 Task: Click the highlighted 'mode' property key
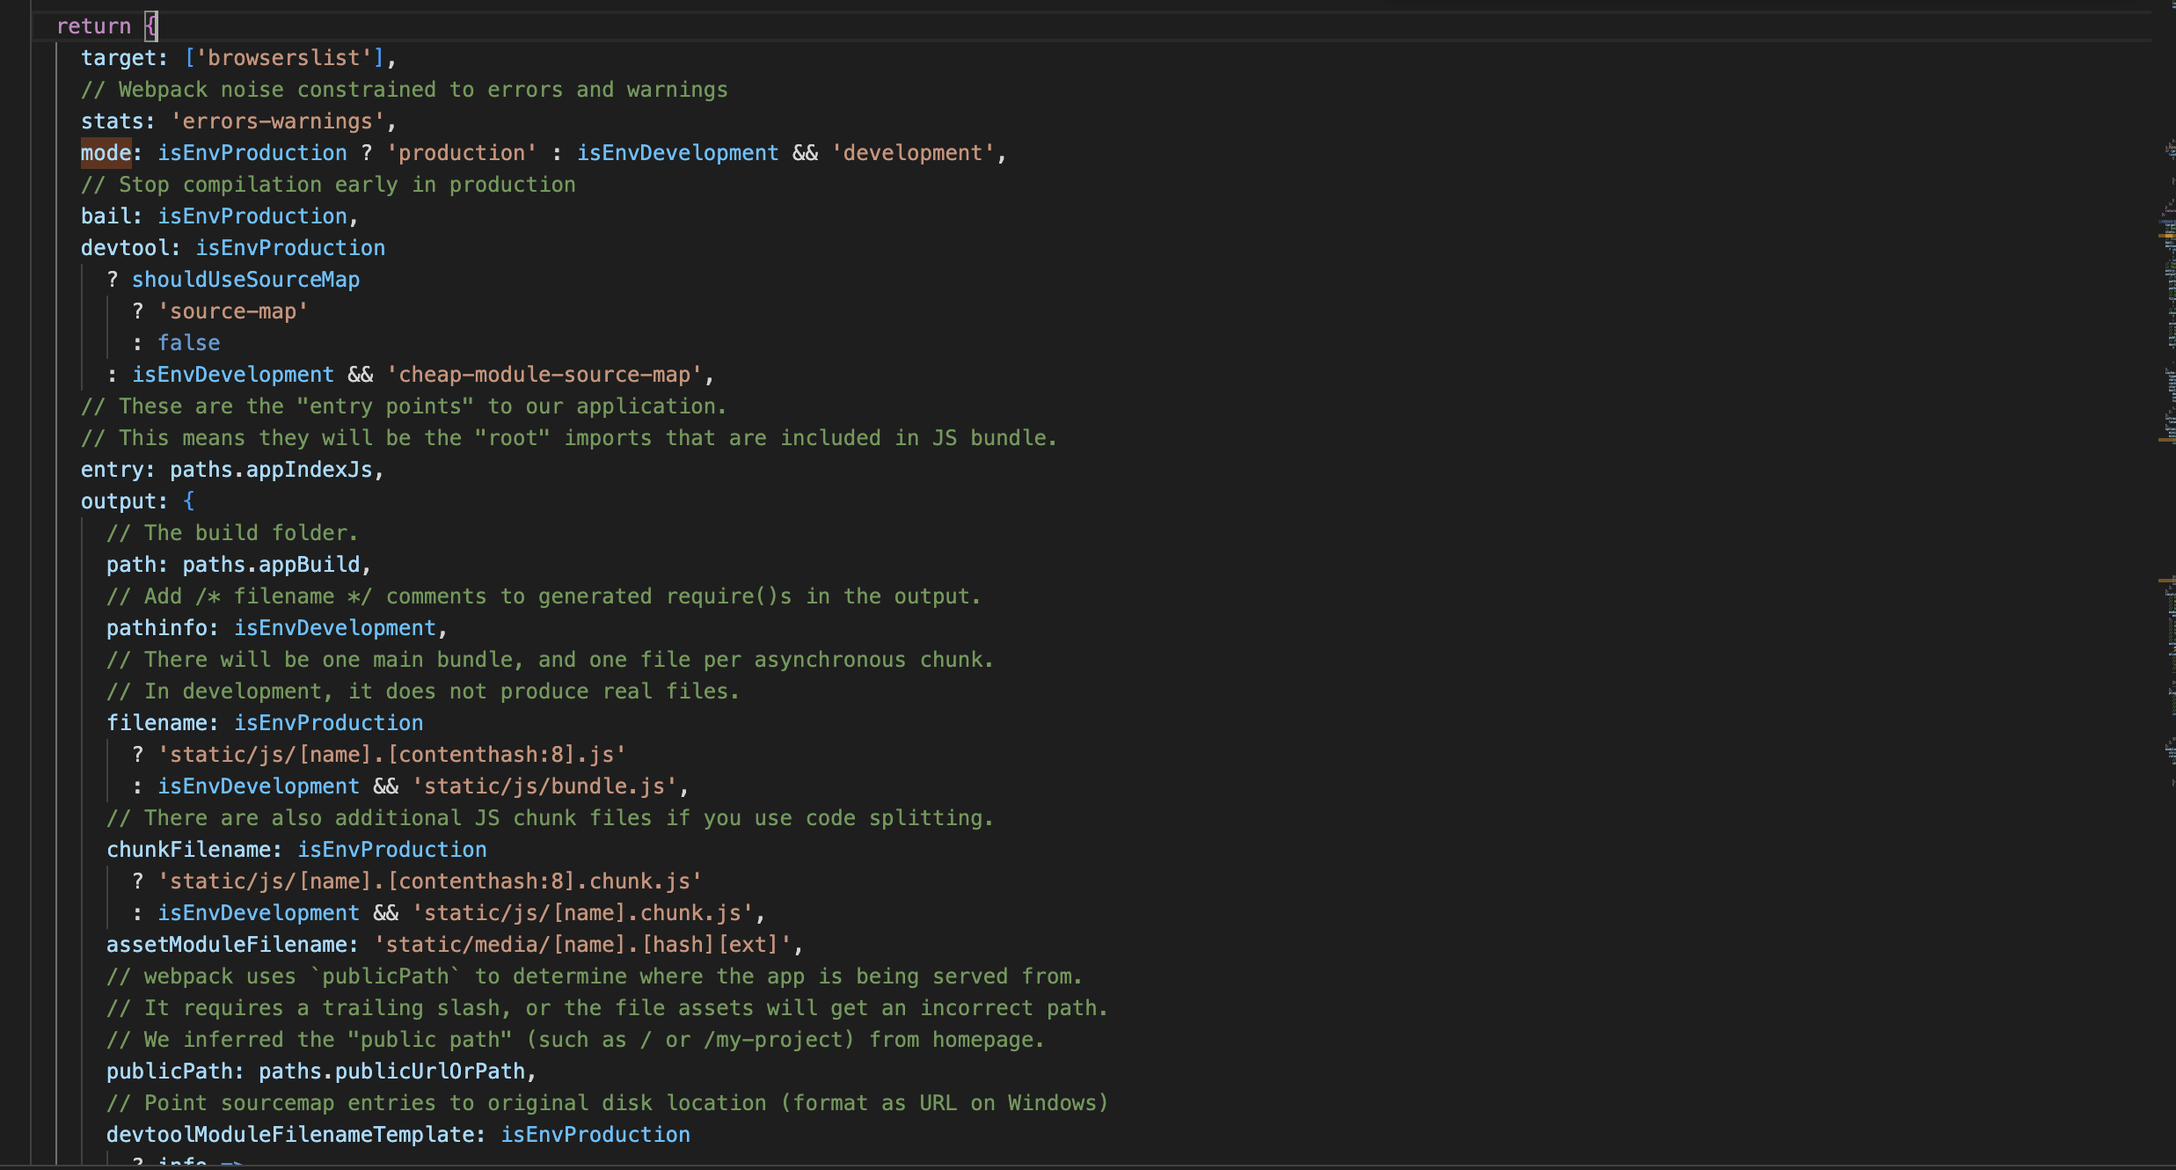(106, 153)
